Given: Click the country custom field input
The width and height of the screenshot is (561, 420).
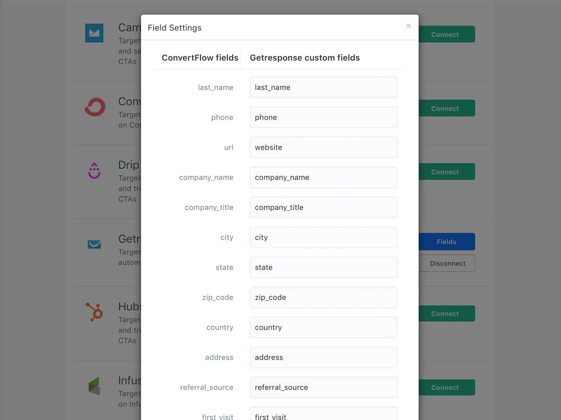Looking at the screenshot, I should click(x=324, y=327).
